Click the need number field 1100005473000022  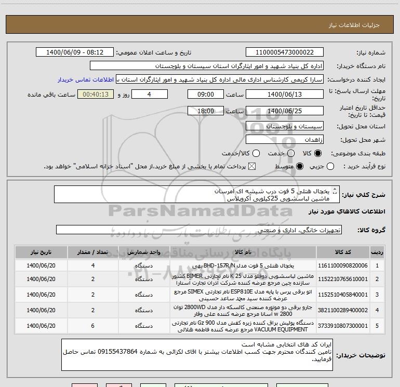285,52
